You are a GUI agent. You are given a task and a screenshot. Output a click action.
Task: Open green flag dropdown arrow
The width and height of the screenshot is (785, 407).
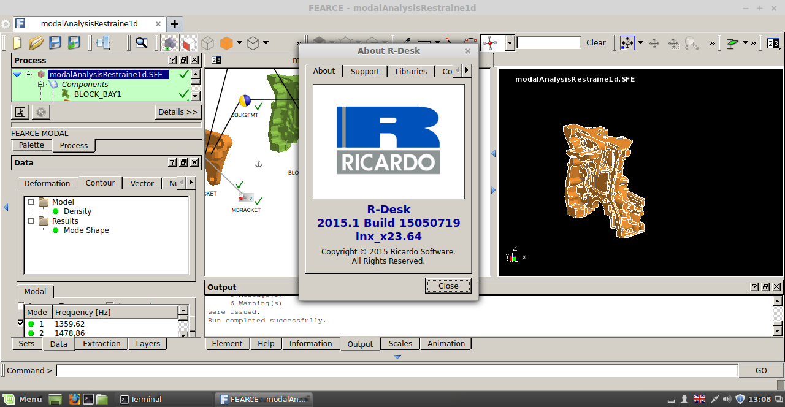click(x=745, y=43)
